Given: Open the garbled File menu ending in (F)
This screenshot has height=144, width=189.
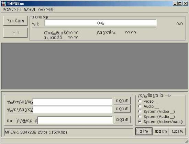Looking at the screenshot, I should coord(12,9).
